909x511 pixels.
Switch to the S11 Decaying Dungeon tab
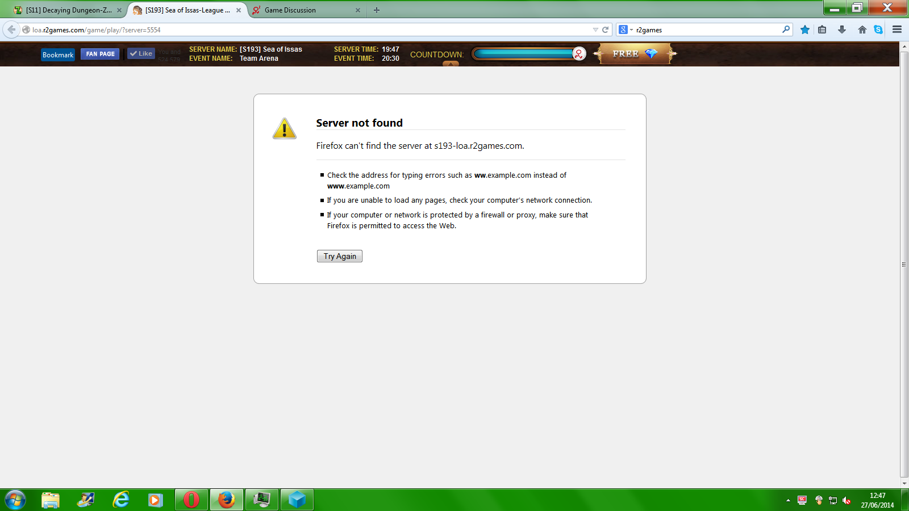(x=68, y=10)
